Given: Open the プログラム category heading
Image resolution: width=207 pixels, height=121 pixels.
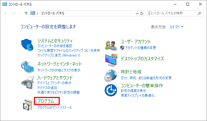Looking at the screenshot, I should pyautogui.click(x=46, y=101).
